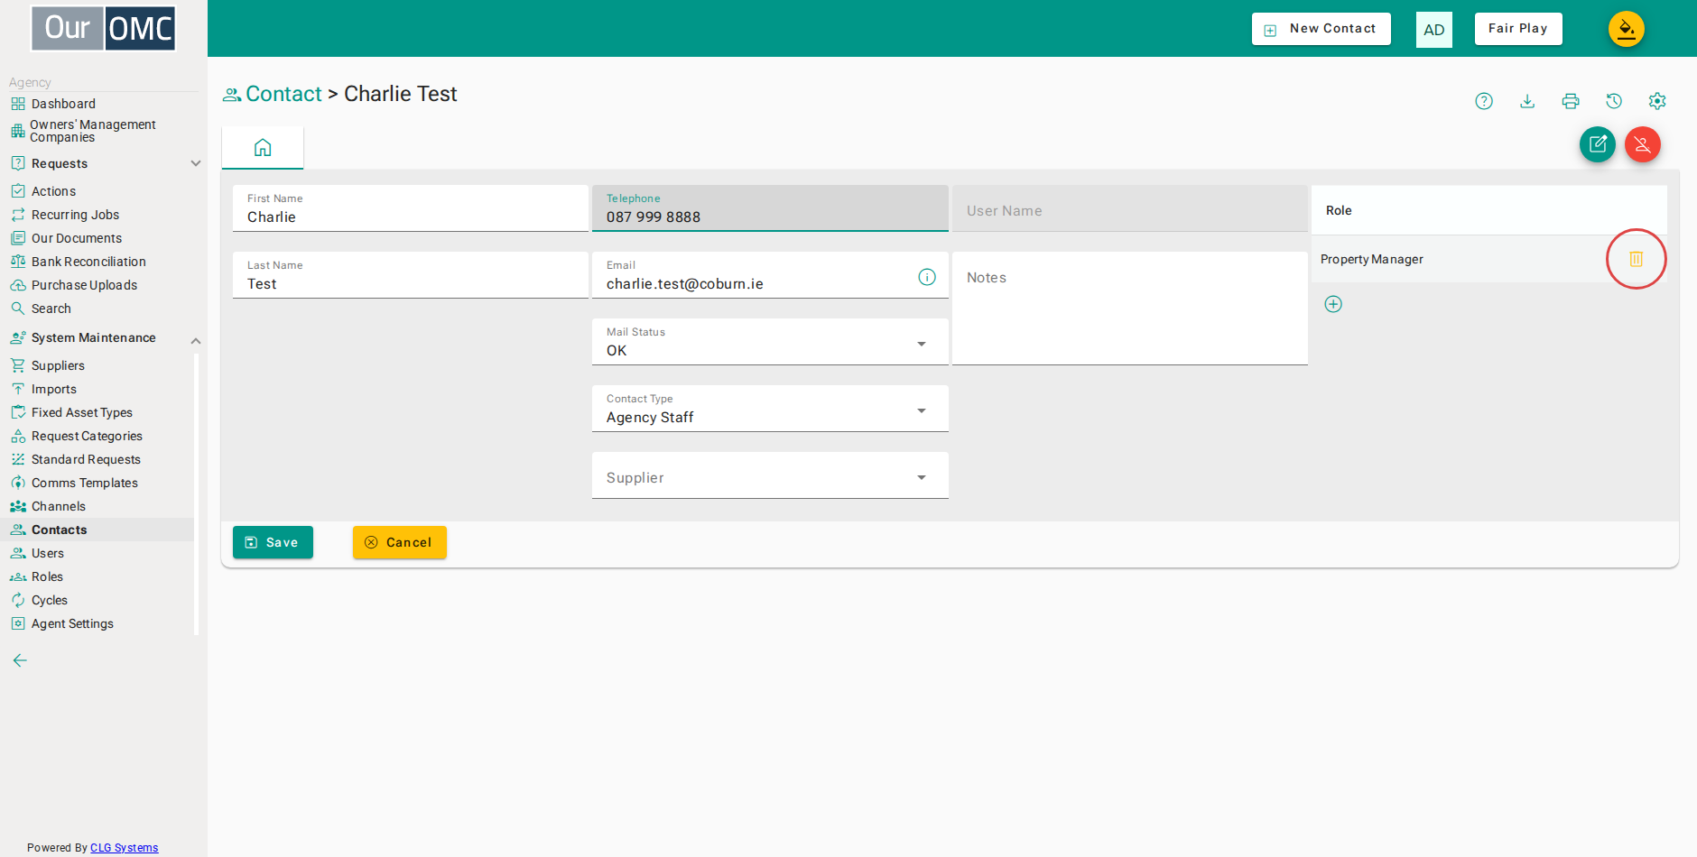
Task: Open Dashboard in the sidebar
Action: (63, 104)
